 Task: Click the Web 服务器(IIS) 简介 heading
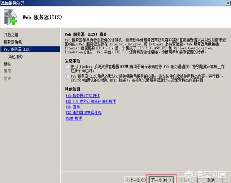coord(86,35)
